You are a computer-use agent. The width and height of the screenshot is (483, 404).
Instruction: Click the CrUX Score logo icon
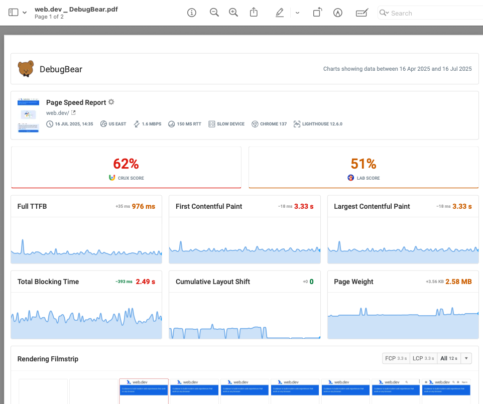point(112,178)
